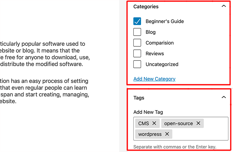Click the Reviews label text

click(x=155, y=54)
